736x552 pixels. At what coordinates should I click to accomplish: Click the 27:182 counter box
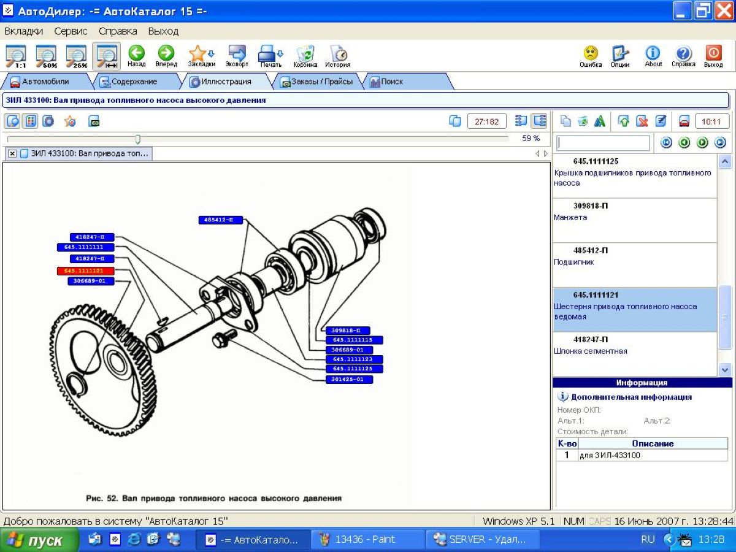click(487, 121)
